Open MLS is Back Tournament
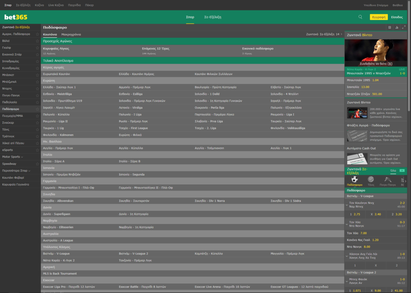 coord(60,274)
